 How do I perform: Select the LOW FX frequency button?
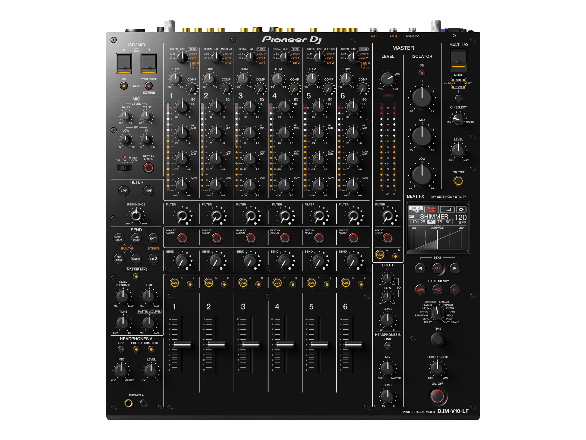tap(420, 290)
